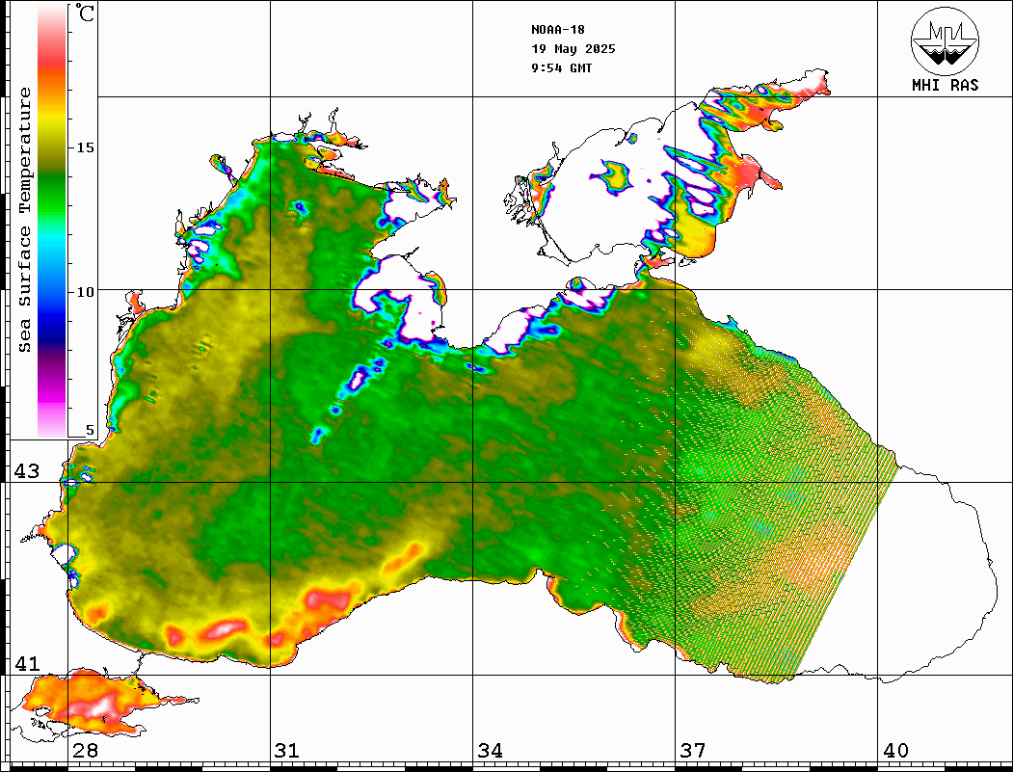This screenshot has height=772, width=1013.
Task: Click the 'MHI RAS' caption text
Action: (x=945, y=85)
